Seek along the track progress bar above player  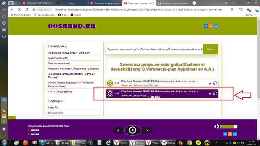(133, 118)
